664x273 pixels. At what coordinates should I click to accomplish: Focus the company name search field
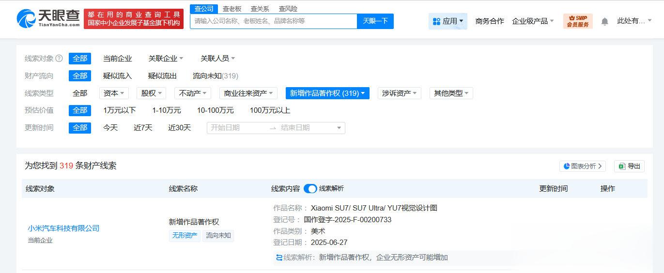coord(274,21)
